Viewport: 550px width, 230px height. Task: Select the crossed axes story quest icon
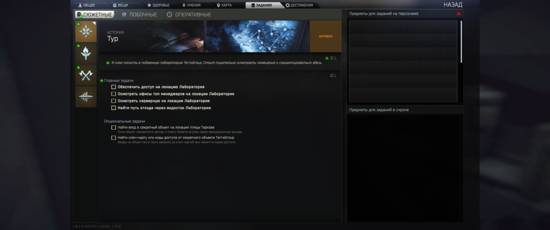(x=85, y=75)
